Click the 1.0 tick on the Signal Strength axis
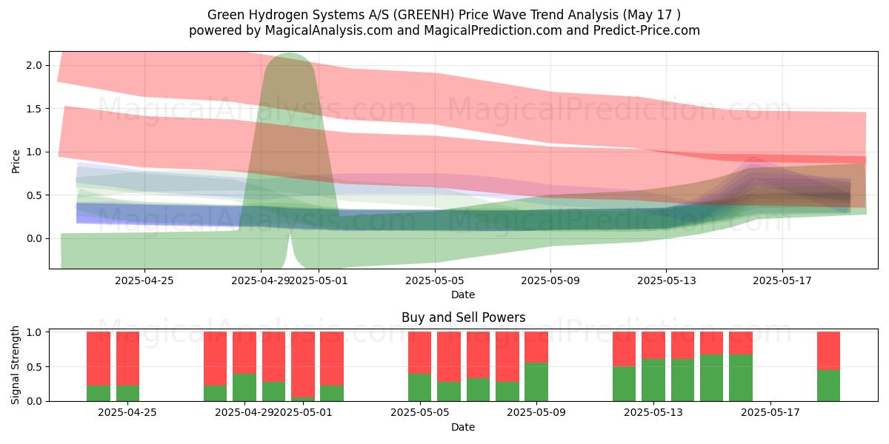This screenshot has height=444, width=889. tap(35, 332)
